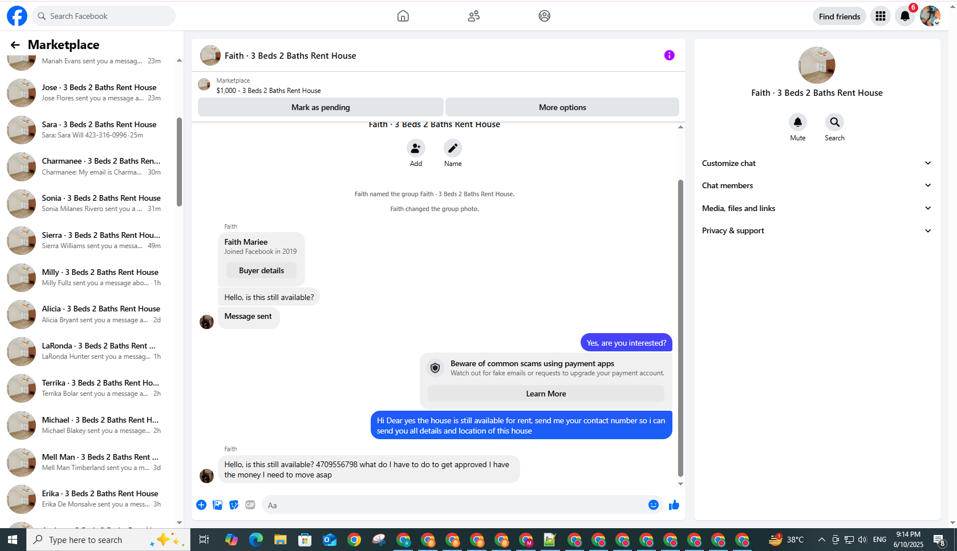Screen dimensions: 957x551
Task: Open more actions plus icon in composer
Action: click(x=201, y=505)
